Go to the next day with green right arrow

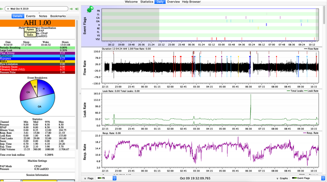click(x=71, y=9)
